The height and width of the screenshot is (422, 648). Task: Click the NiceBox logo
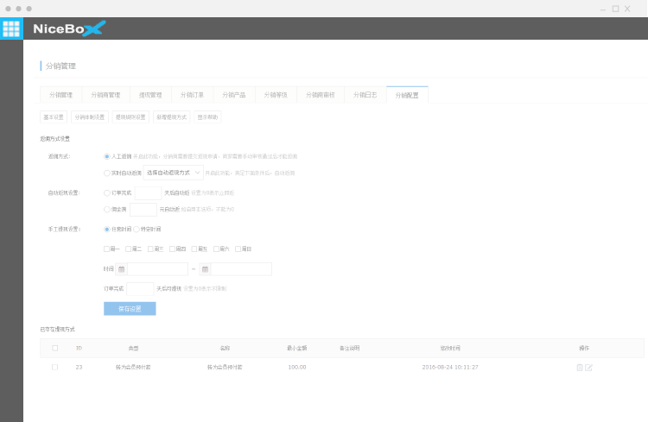(x=68, y=28)
